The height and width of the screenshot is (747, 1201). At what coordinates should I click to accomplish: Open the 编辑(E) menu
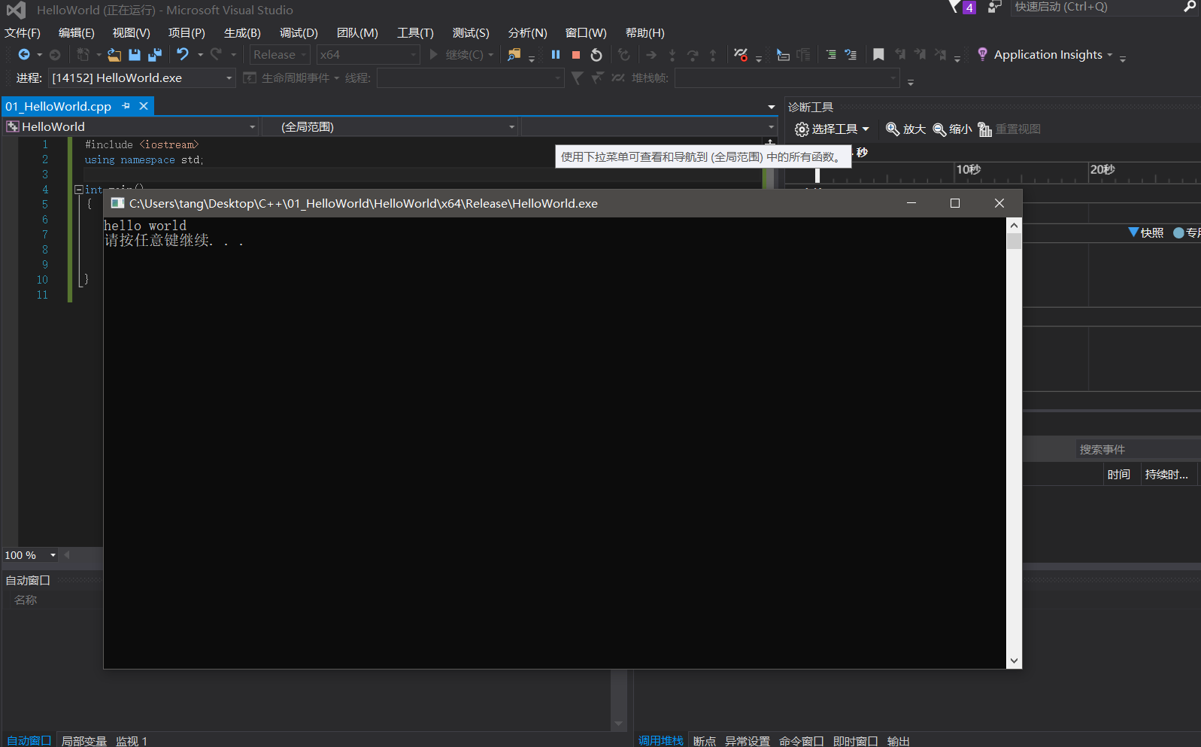click(x=77, y=33)
